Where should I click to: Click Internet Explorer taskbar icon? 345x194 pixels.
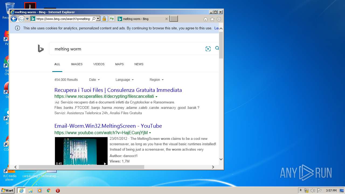click(x=21, y=190)
